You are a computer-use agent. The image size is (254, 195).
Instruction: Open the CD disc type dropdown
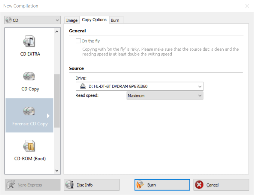[x=32, y=20]
